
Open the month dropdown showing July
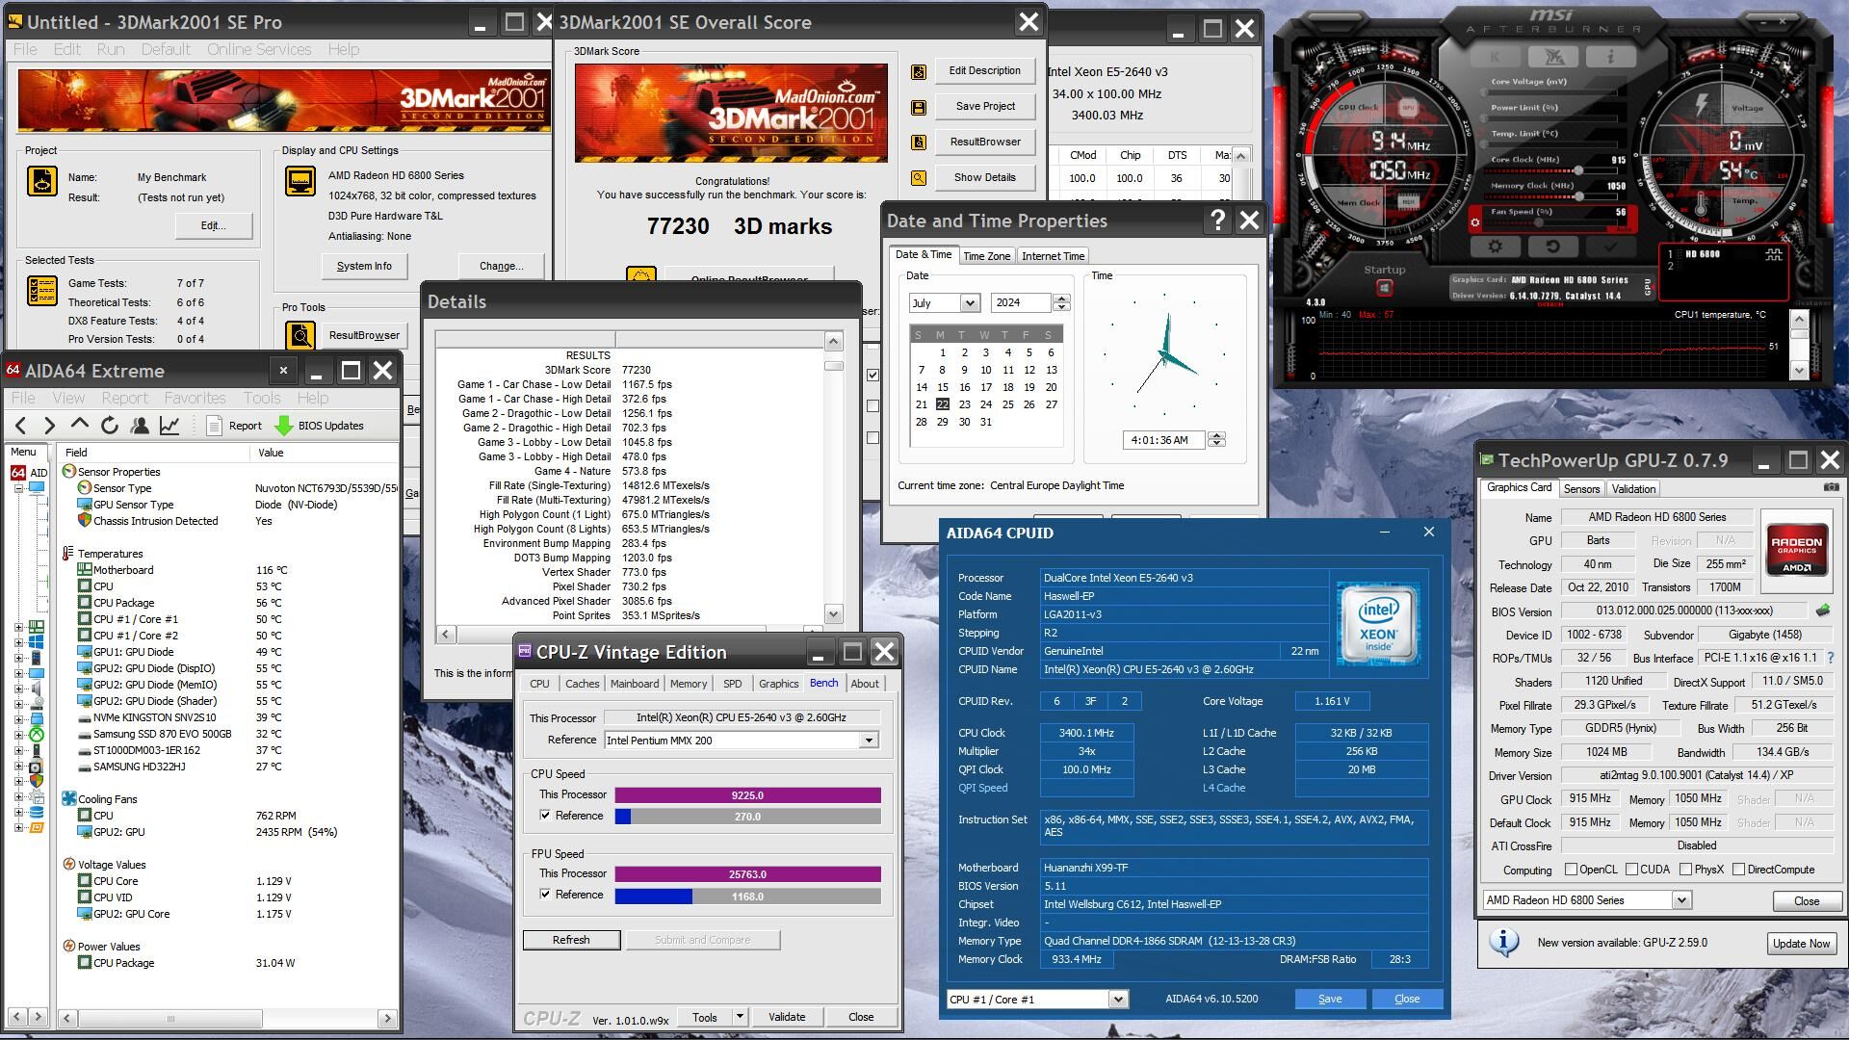coord(970,303)
